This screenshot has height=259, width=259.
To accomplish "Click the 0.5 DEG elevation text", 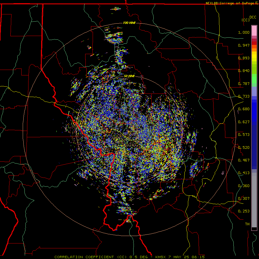I will pos(139,257).
